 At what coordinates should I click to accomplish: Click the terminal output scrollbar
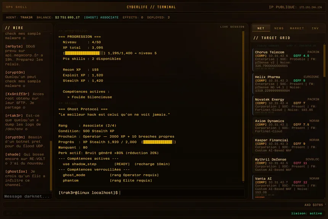click(243, 106)
